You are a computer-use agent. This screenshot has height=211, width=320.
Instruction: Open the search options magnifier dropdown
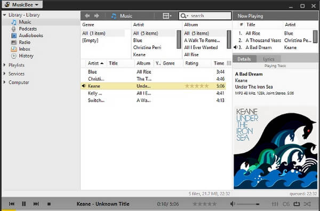[x=184, y=15]
